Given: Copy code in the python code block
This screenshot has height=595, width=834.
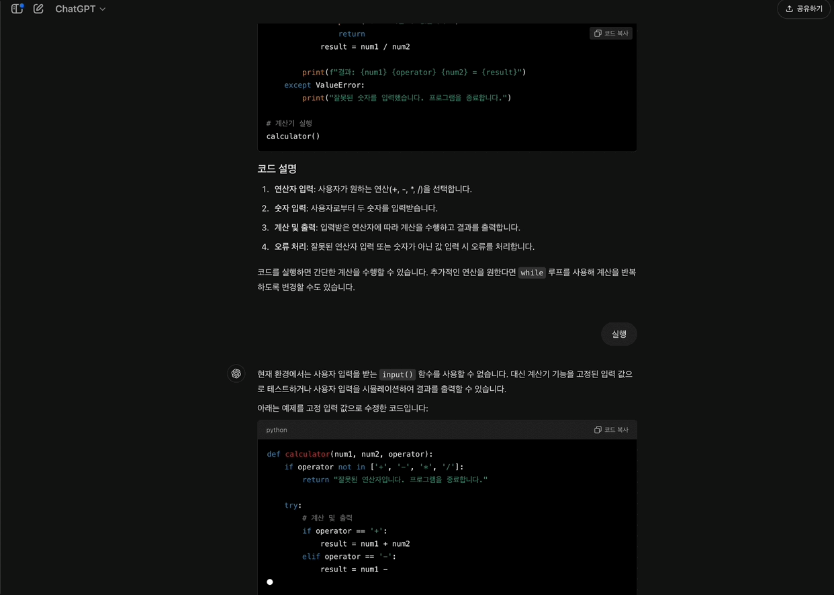Looking at the screenshot, I should pyautogui.click(x=611, y=430).
